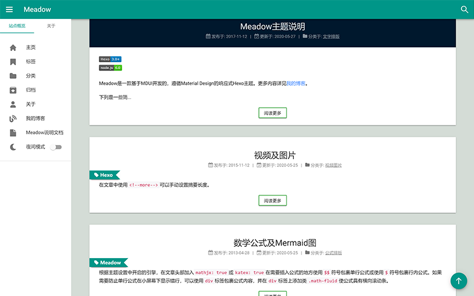474x296 pixels.
Task: Open the hamburger menu icon
Action: [x=9, y=9]
